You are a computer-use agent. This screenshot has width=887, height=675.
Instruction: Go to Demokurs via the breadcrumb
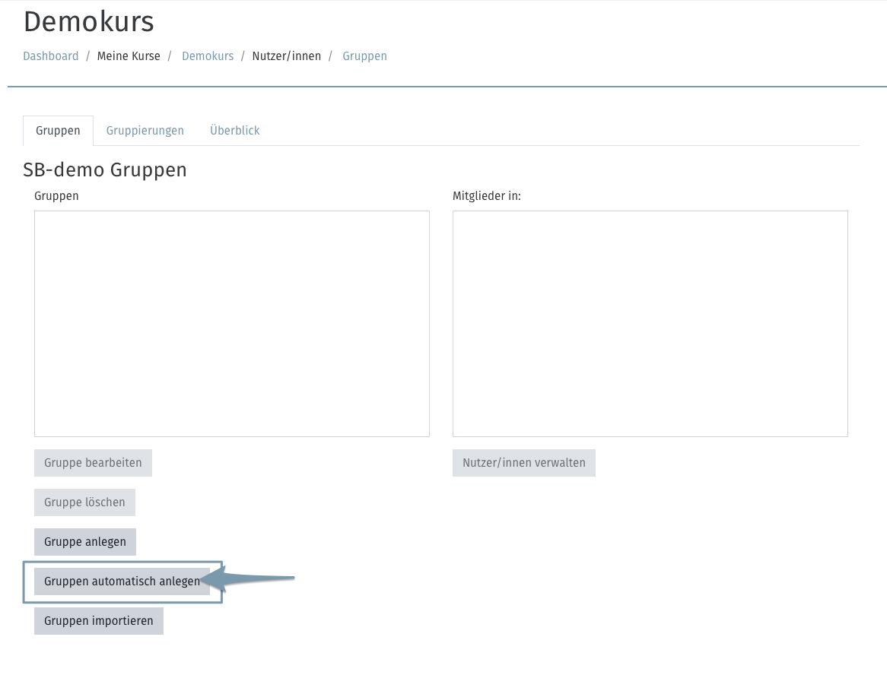(208, 56)
